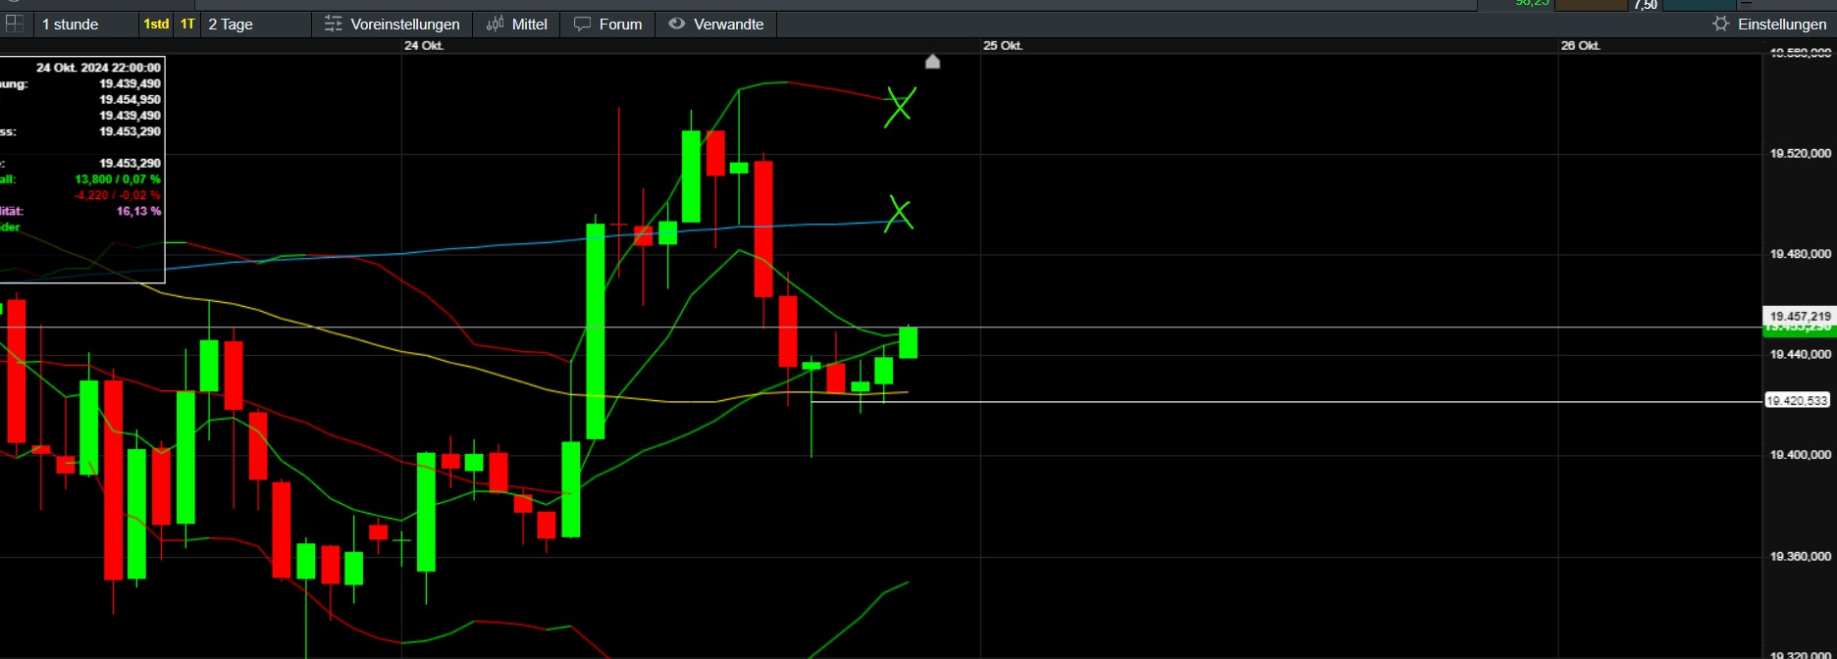Click the Voreinstellungen sliders icon
Screen dimensions: 1837x659
click(334, 24)
